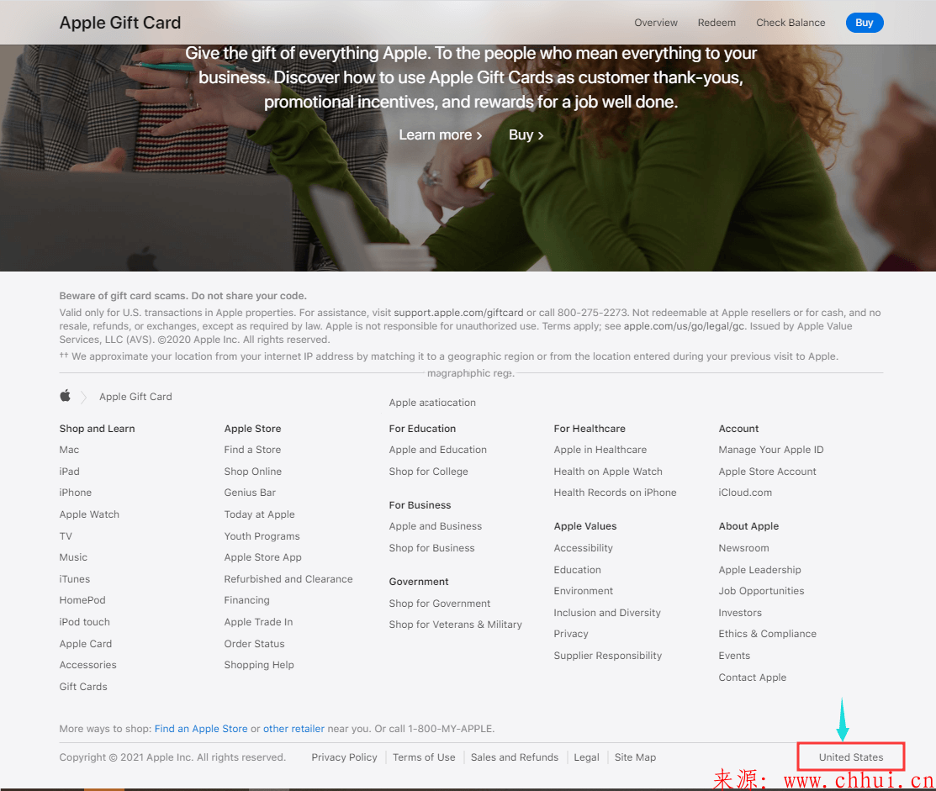
Task: Open Apple and Education link
Action: [437, 450]
